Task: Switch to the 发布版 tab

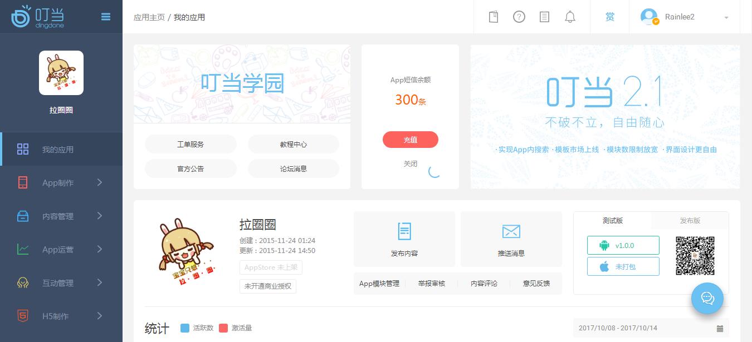Action: click(x=690, y=221)
